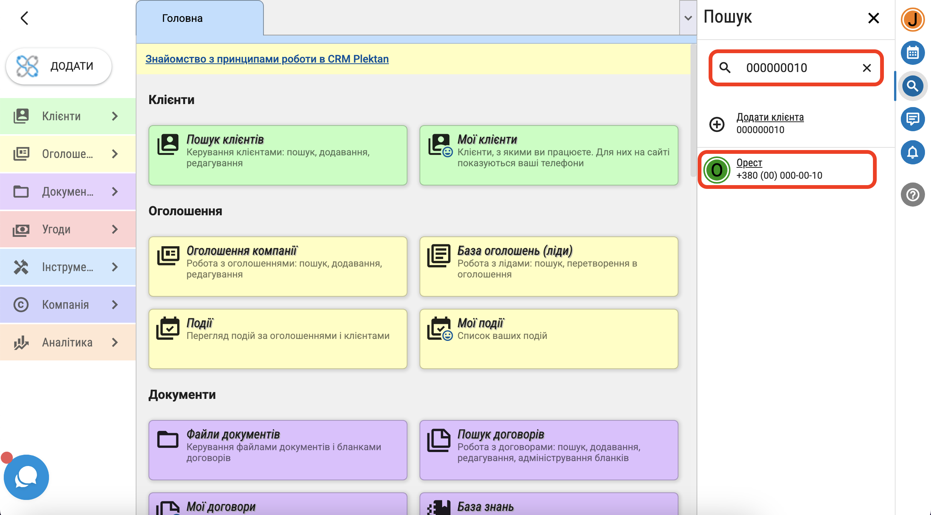Open the orange J user avatar
The width and height of the screenshot is (931, 515).
tap(913, 20)
